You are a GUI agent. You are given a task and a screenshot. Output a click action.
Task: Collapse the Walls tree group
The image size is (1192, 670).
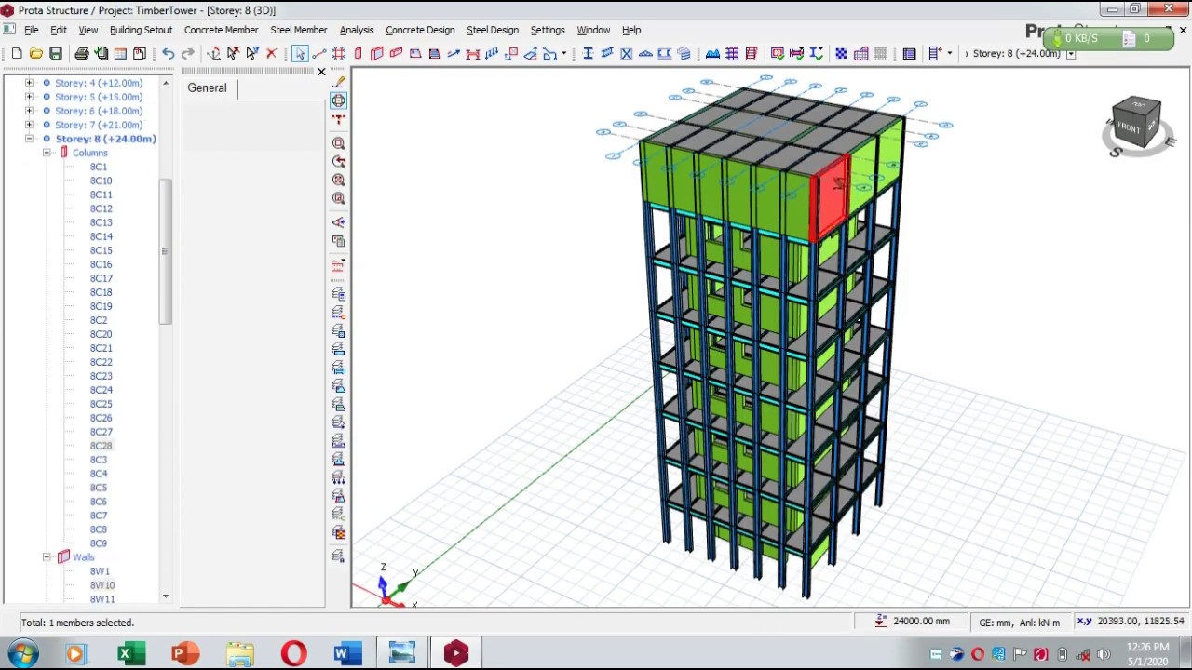(47, 557)
